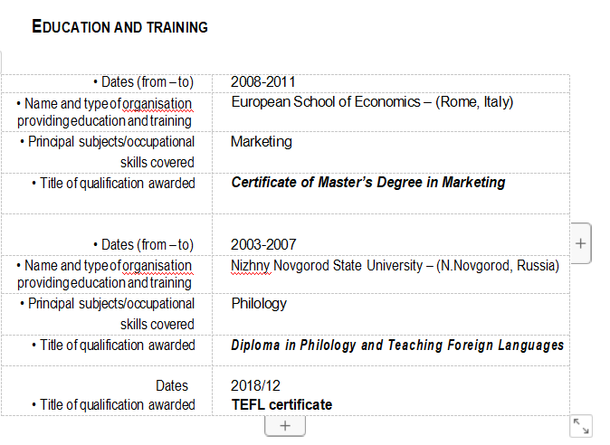Click the table resize handle at corner
Viewport: 610px width, 445px height.
click(581, 425)
